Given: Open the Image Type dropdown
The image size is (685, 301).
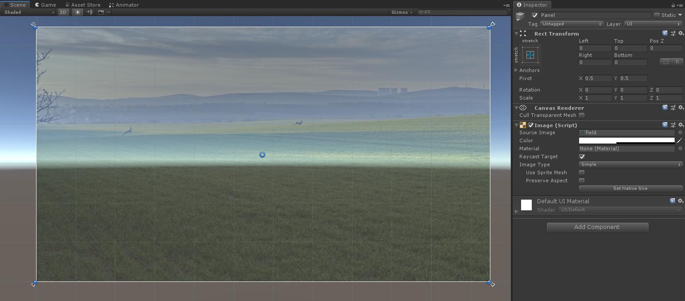Looking at the screenshot, I should click(x=630, y=165).
